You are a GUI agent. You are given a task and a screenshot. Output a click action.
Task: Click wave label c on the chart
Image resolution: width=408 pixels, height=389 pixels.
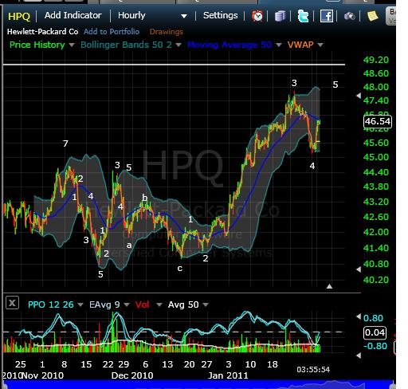click(180, 269)
